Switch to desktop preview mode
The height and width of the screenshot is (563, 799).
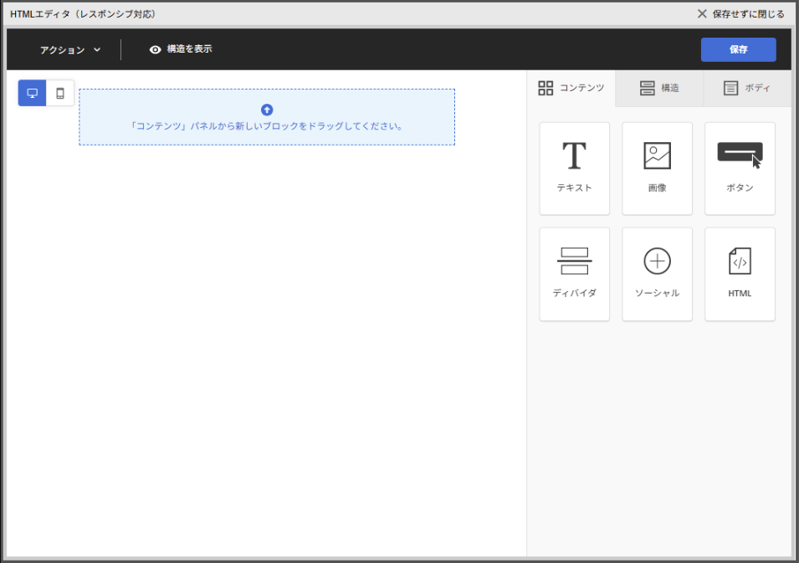point(33,93)
